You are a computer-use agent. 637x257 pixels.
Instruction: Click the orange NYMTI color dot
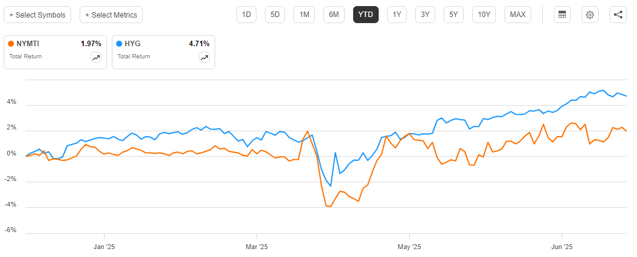point(11,44)
